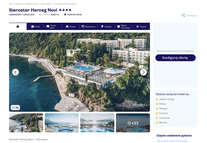The height and width of the screenshot is (143, 207).
Task: Open Ważne informacje tab
Action: pyautogui.click(x=124, y=27)
